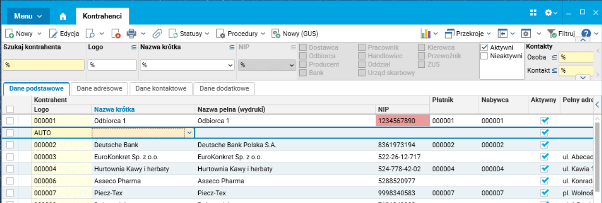This screenshot has height=203, width=602.
Task: Click the paperclip attachments icon
Action: click(157, 34)
